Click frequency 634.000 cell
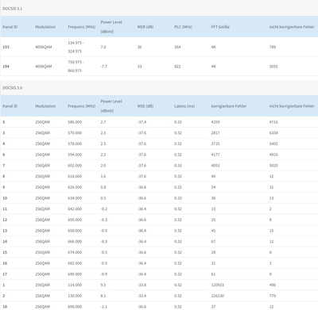The image size is (318, 310). 75,198
